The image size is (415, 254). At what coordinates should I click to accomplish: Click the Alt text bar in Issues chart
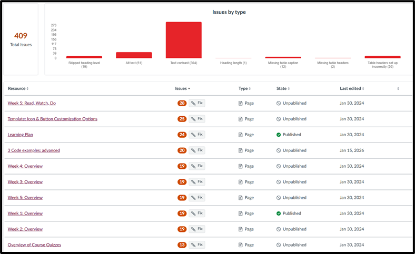134,55
